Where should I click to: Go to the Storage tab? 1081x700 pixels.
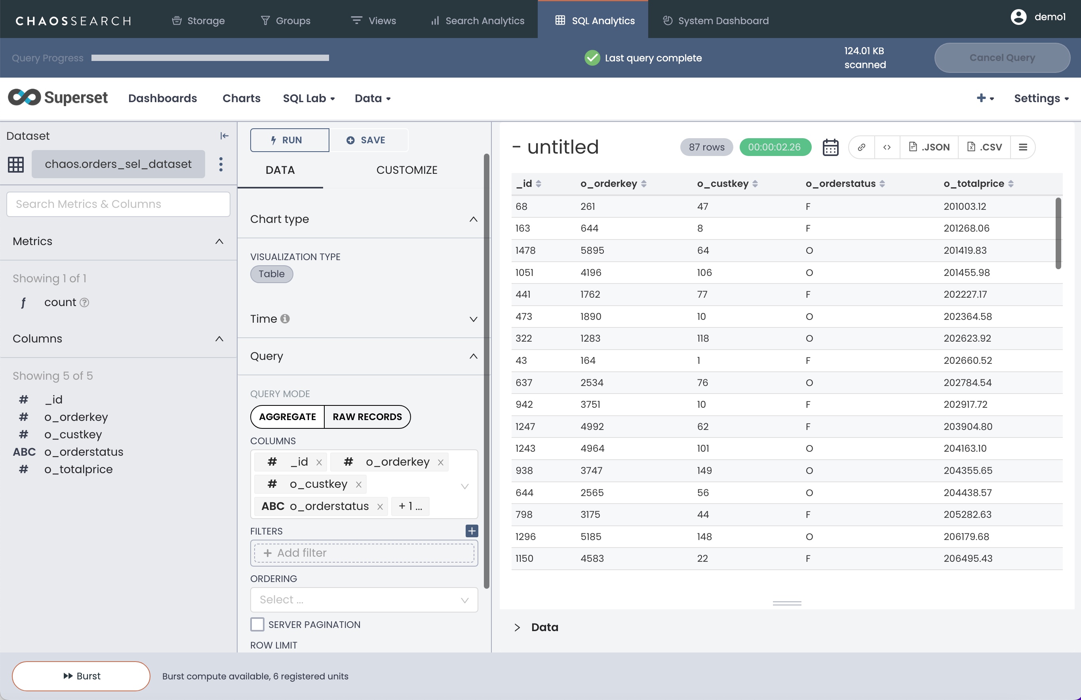pyautogui.click(x=198, y=21)
